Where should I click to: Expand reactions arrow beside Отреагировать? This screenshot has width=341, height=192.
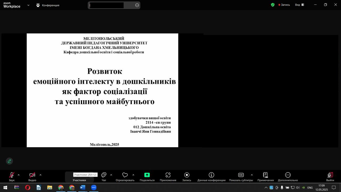133,175
